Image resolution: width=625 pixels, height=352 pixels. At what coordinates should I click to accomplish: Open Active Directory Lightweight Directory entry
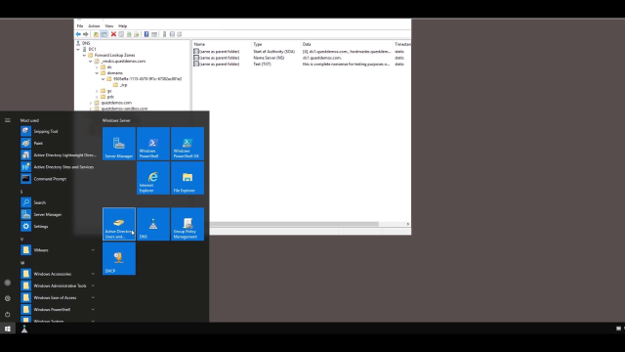click(x=59, y=154)
